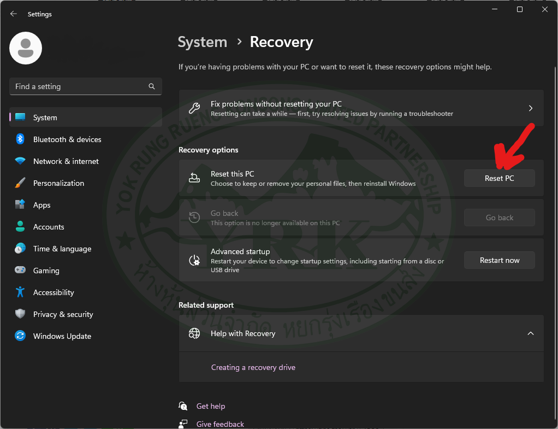The width and height of the screenshot is (558, 429).
Task: Select the Time & language globe-clock icon
Action: pos(20,248)
